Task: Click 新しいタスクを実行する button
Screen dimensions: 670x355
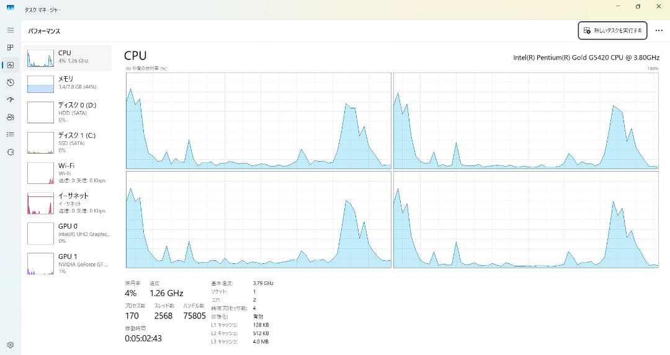Action: [x=612, y=30]
